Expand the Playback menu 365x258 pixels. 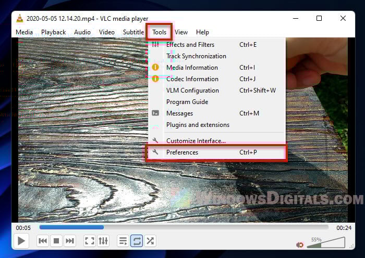click(x=53, y=32)
